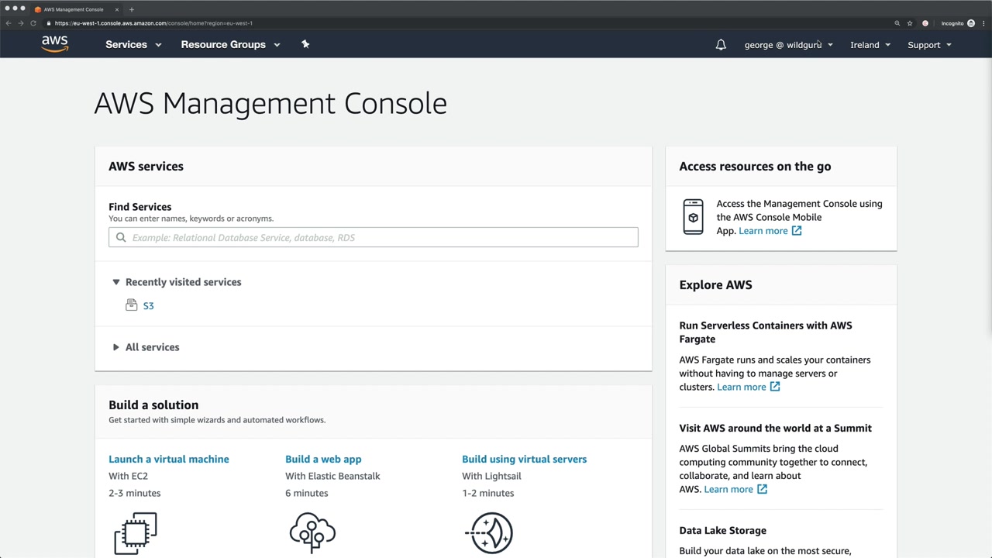Viewport: 992px width, 558px height.
Task: Reload the page in browser
Action: [33, 23]
